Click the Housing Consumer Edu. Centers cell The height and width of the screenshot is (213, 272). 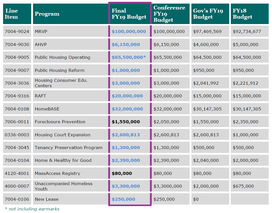[61, 83]
